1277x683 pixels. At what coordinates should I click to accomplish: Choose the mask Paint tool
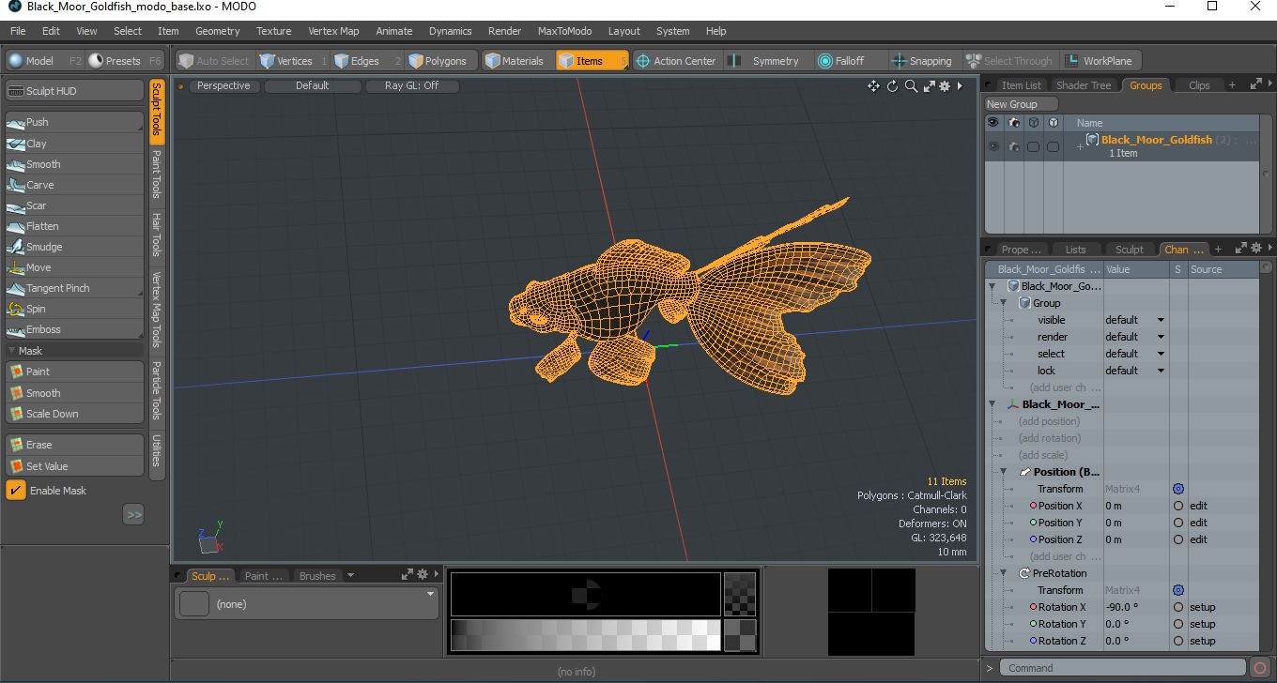[x=74, y=372]
